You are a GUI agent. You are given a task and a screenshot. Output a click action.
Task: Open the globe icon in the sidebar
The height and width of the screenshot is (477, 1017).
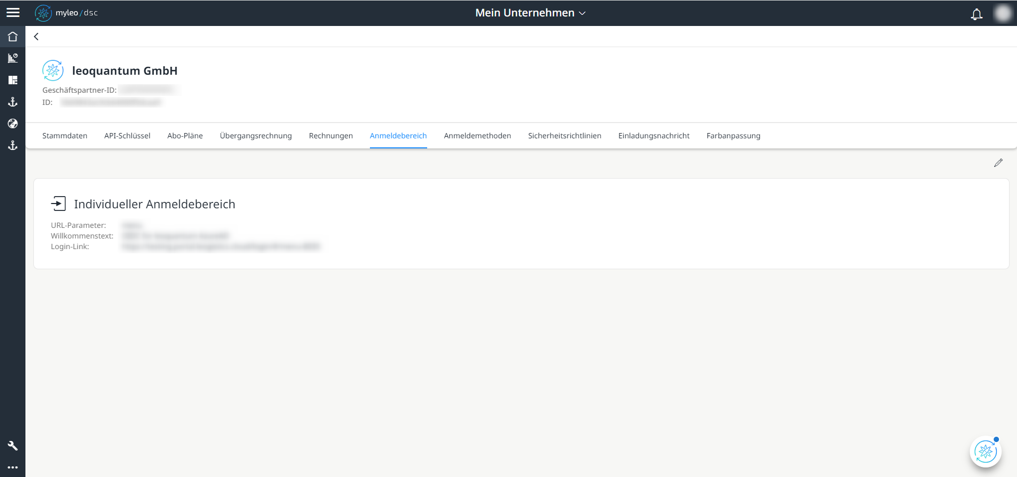point(13,123)
